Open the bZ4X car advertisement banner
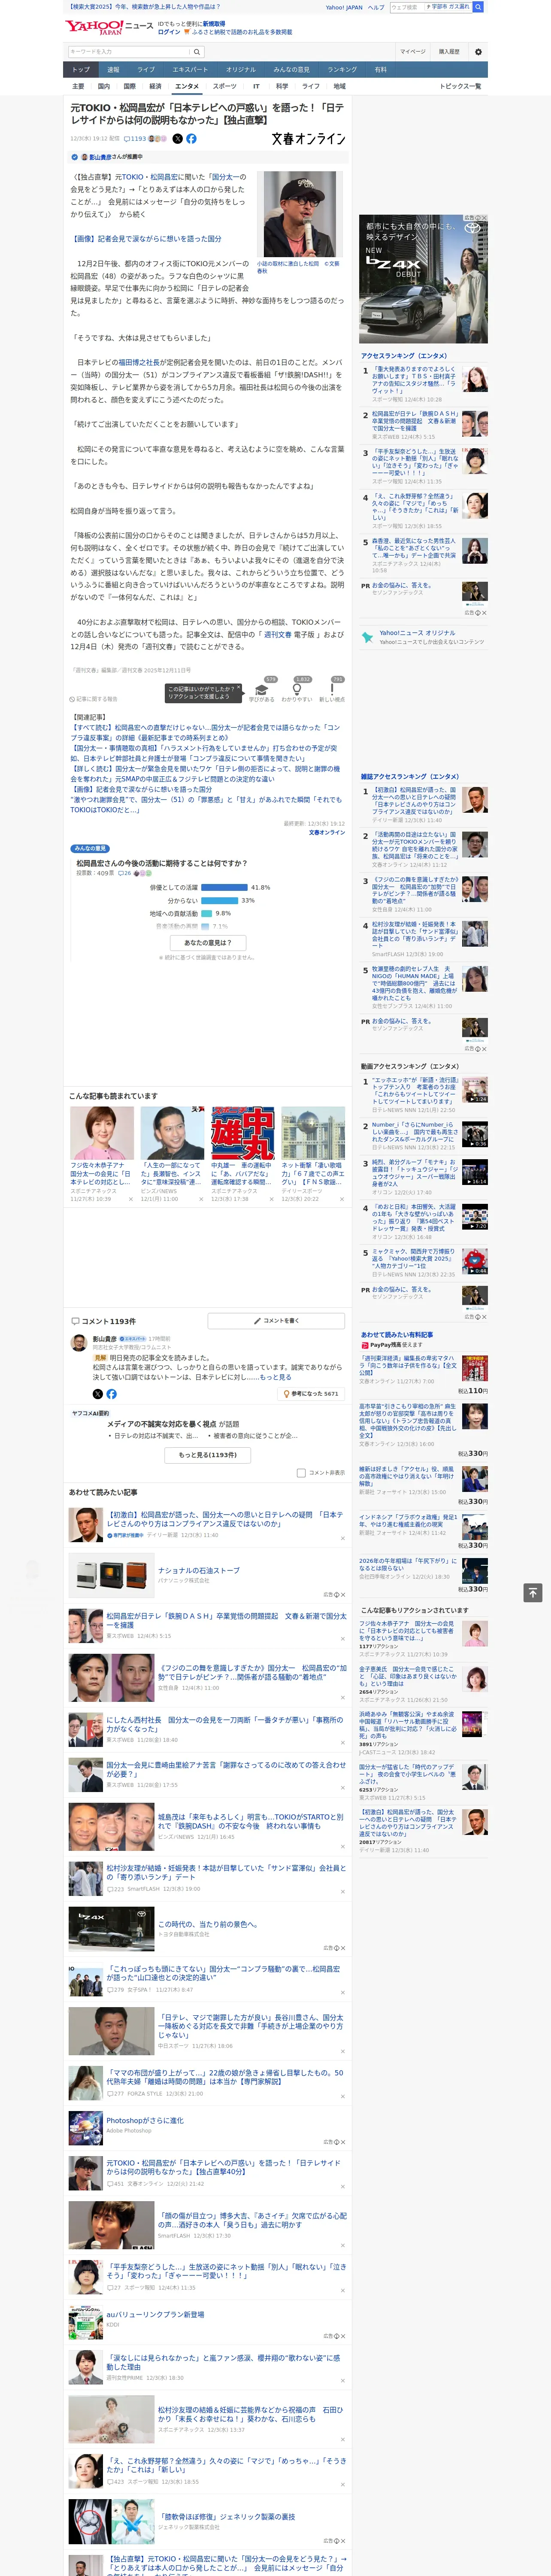The width and height of the screenshot is (551, 2576). pyautogui.click(x=424, y=278)
